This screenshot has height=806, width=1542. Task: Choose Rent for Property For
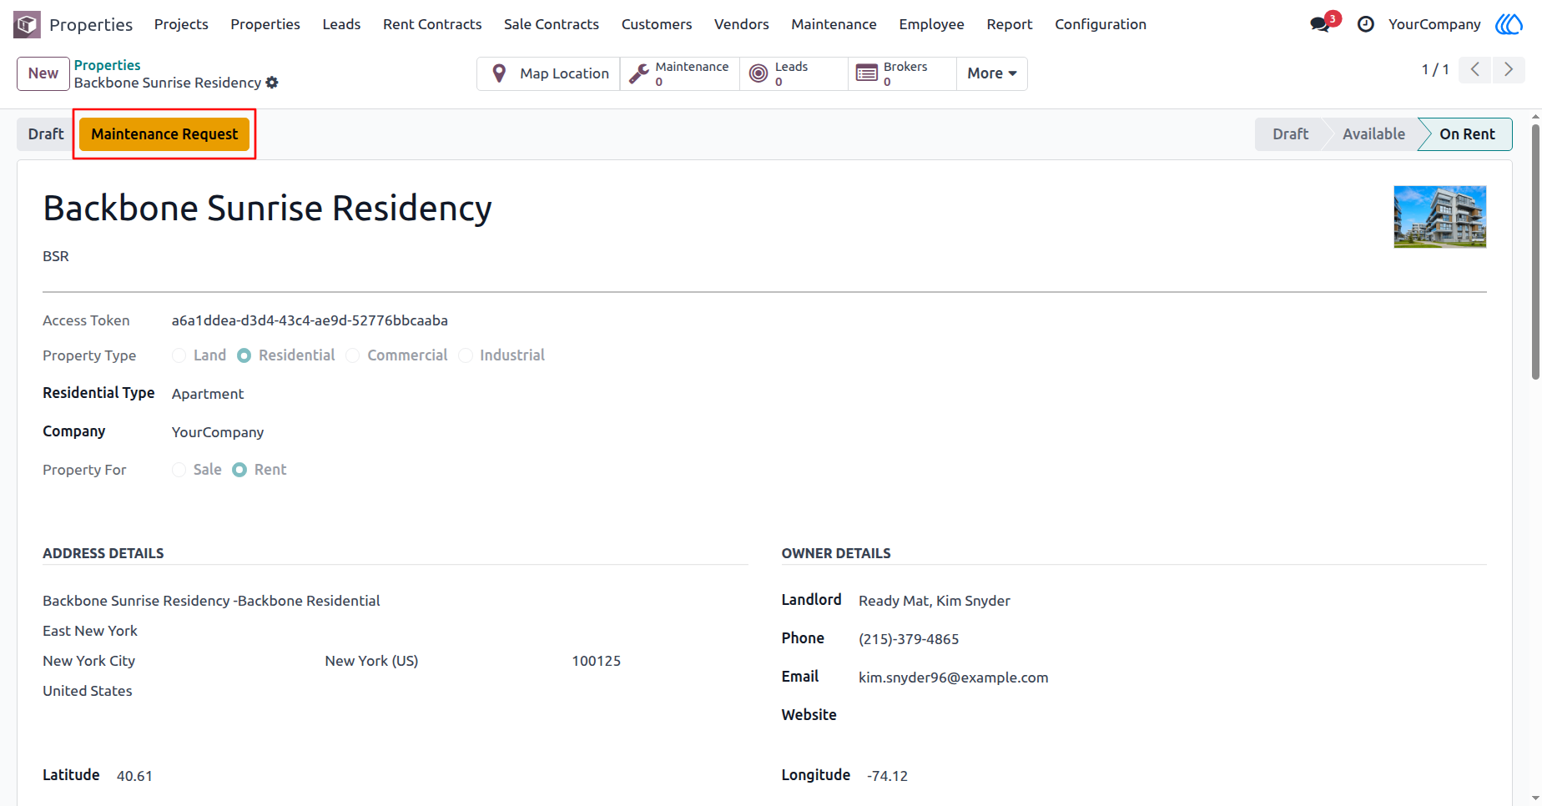(239, 470)
